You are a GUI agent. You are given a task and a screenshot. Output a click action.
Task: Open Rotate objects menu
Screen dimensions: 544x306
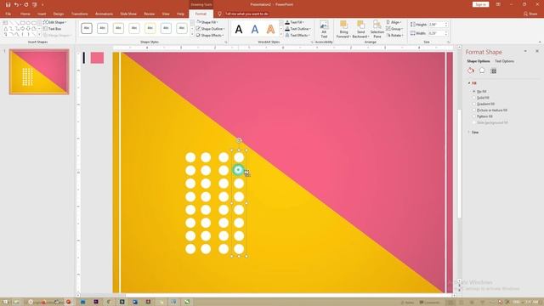[394, 36]
